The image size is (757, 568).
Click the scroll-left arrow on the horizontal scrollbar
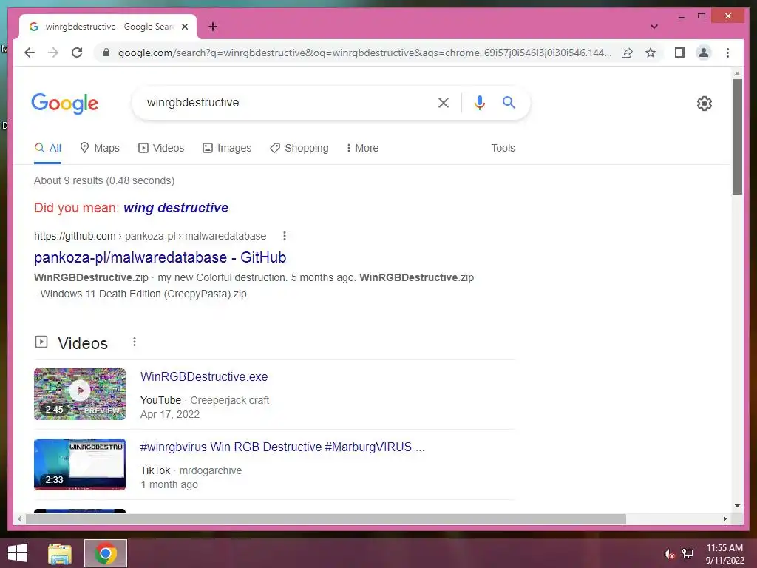[x=19, y=518]
